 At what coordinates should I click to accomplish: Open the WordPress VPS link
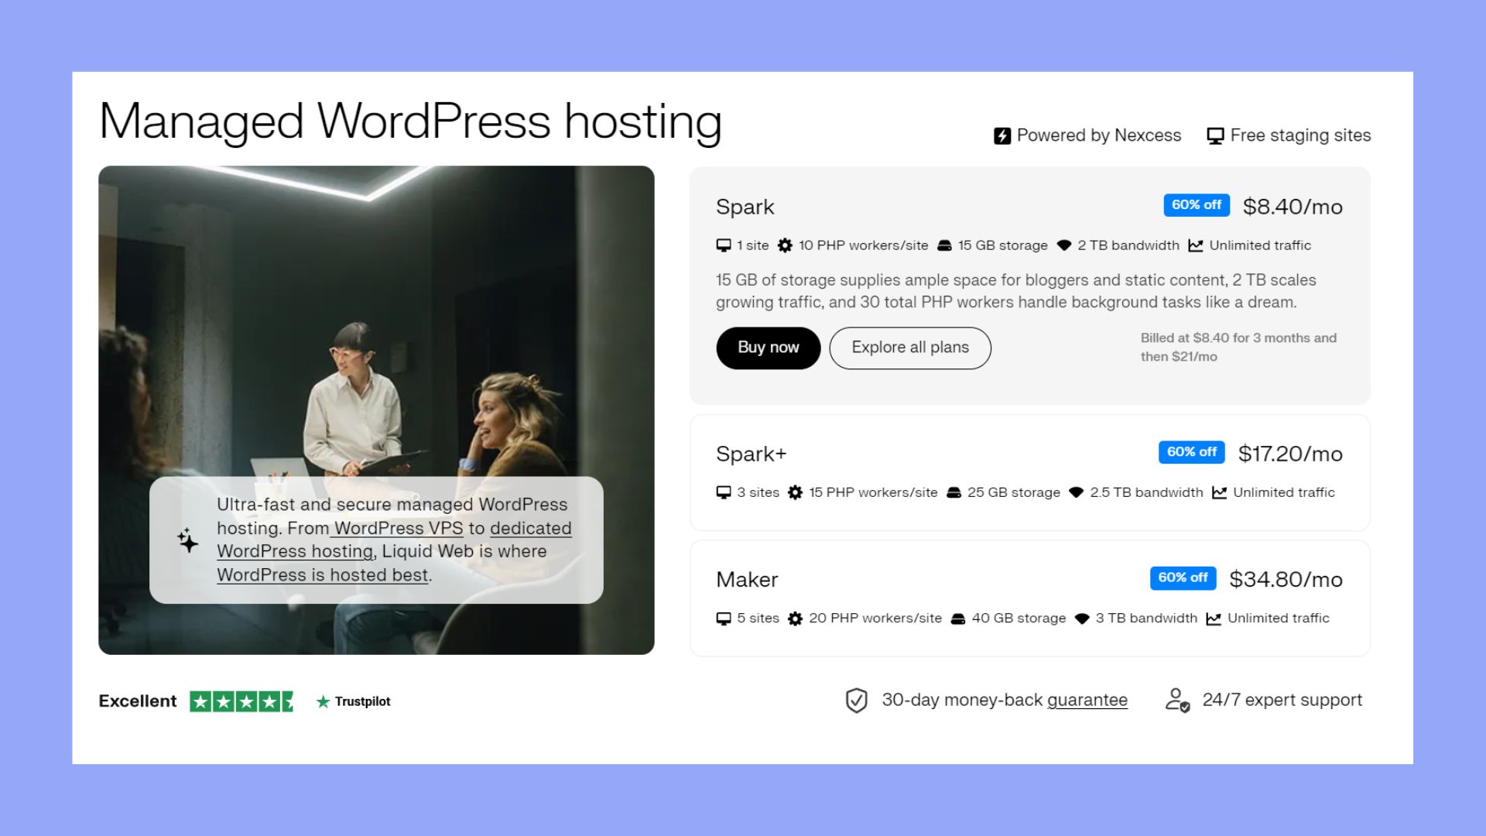click(x=396, y=528)
